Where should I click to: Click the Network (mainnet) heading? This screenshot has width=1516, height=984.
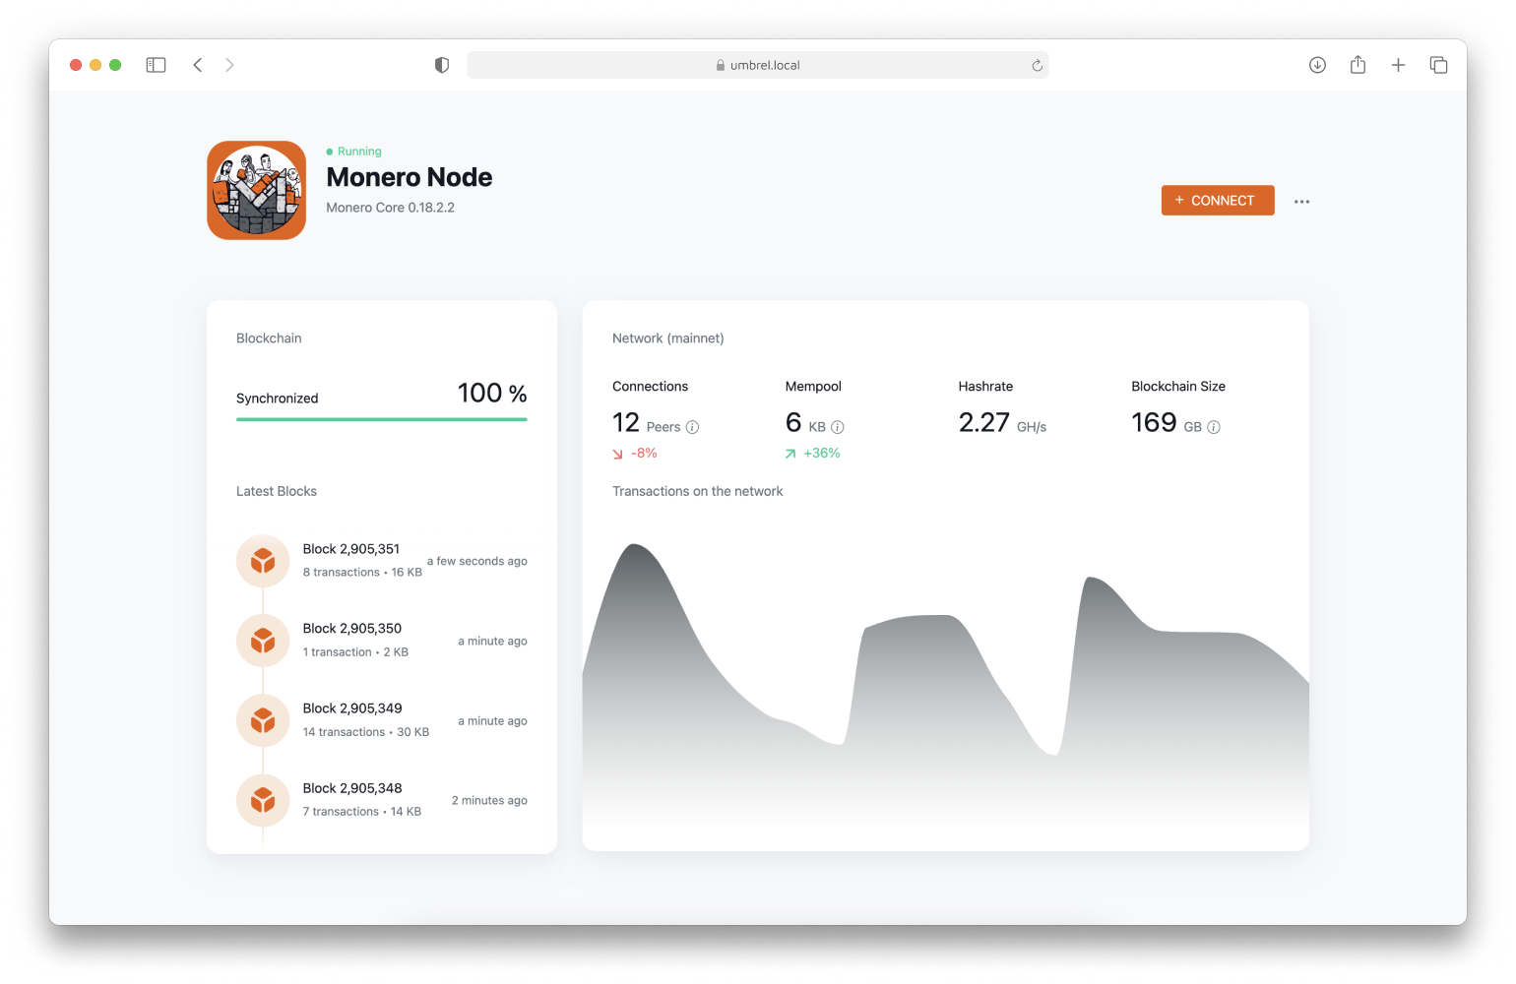pos(668,338)
